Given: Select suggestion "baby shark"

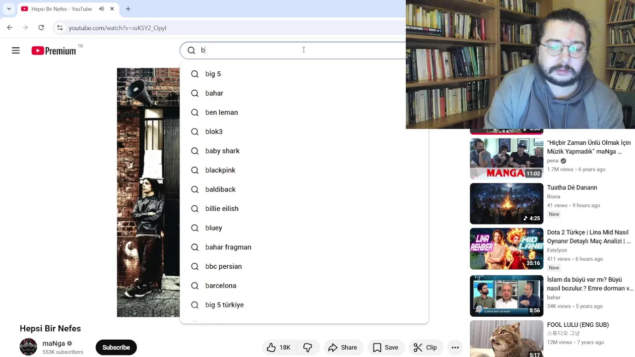Looking at the screenshot, I should [x=304, y=151].
